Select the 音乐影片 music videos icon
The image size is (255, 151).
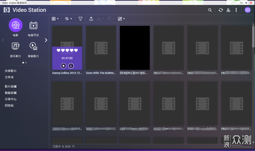[x=16, y=46]
